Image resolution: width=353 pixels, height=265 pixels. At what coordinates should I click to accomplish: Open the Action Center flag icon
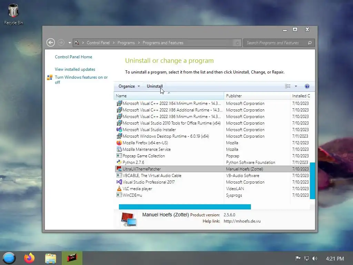click(x=298, y=258)
